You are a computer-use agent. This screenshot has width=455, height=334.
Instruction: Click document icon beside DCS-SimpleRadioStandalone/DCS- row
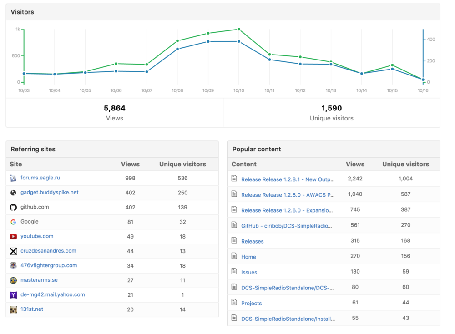[234, 287]
